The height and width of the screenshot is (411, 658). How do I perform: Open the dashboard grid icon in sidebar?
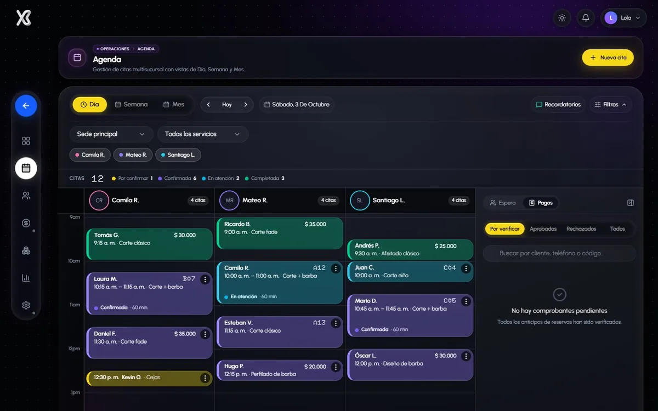tap(26, 141)
